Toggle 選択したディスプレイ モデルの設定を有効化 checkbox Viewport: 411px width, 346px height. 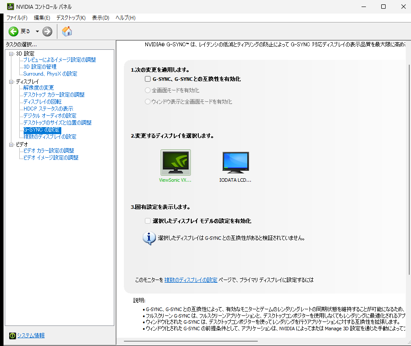click(148, 221)
